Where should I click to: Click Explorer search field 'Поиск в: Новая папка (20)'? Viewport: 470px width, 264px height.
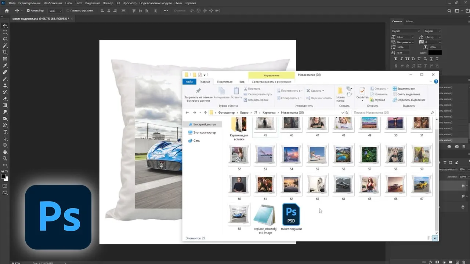pos(394,113)
